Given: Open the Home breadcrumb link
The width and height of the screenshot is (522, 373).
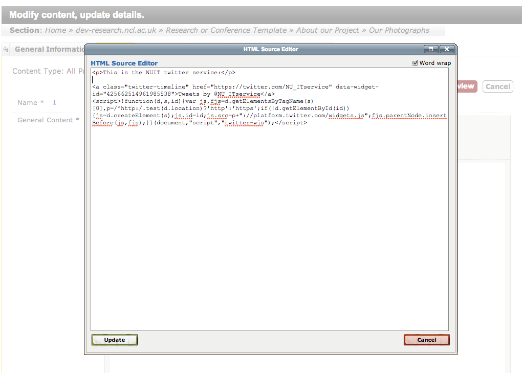Looking at the screenshot, I should 55,30.
